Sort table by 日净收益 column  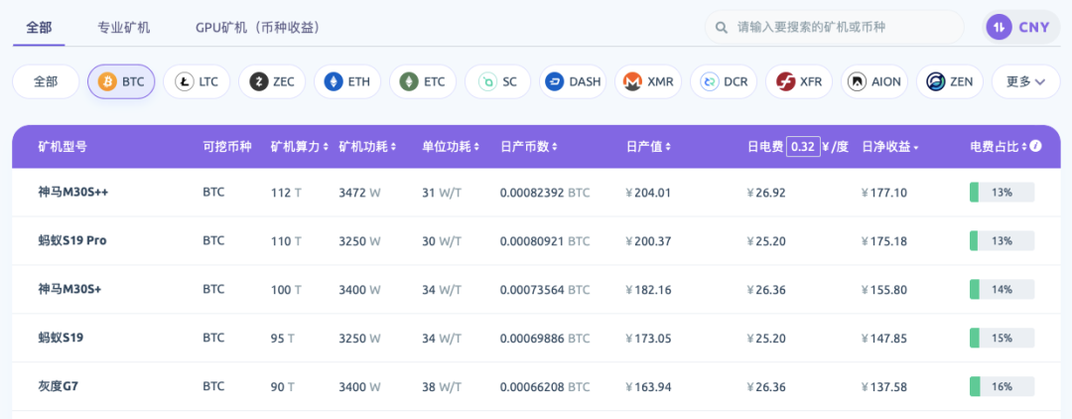[889, 147]
